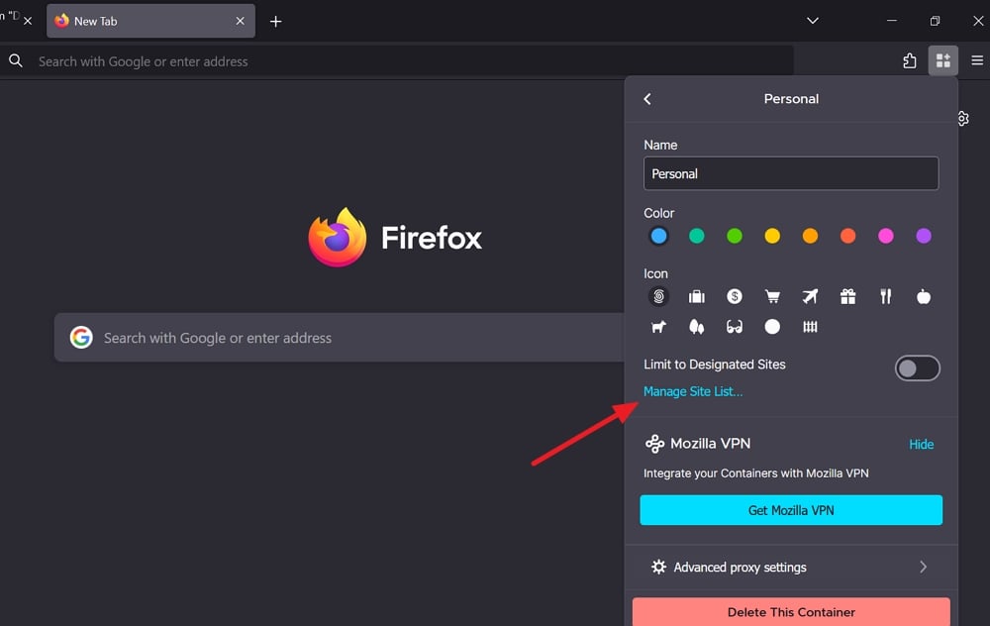The width and height of the screenshot is (990, 626).
Task: Click the address bar search magnifier icon
Action: [16, 60]
